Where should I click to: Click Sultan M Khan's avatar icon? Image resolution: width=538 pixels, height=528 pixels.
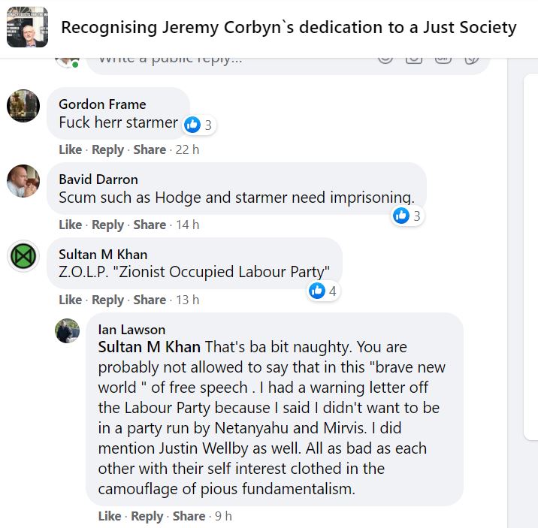[23, 256]
